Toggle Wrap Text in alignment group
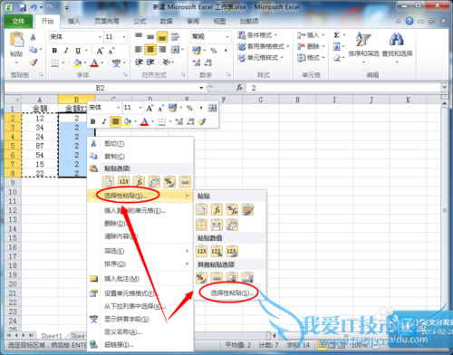This screenshot has width=453, height=355. click(175, 37)
